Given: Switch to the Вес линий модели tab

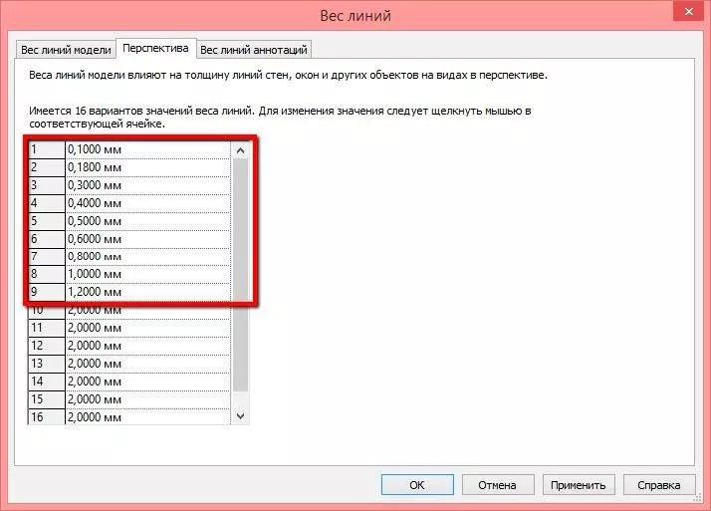Looking at the screenshot, I should (66, 49).
